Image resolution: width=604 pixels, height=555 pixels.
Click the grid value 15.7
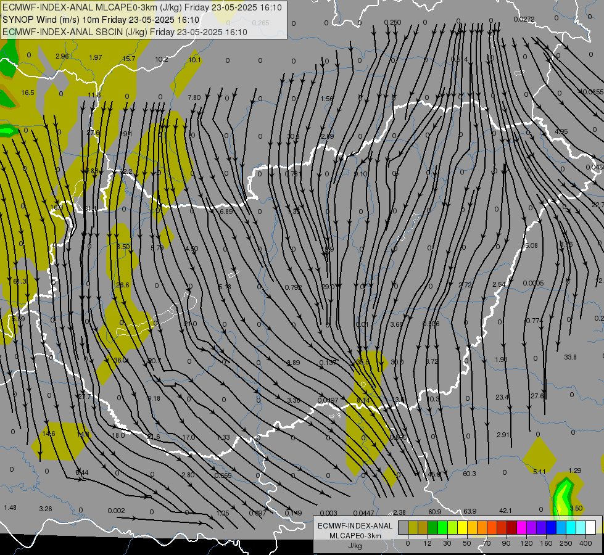point(129,59)
